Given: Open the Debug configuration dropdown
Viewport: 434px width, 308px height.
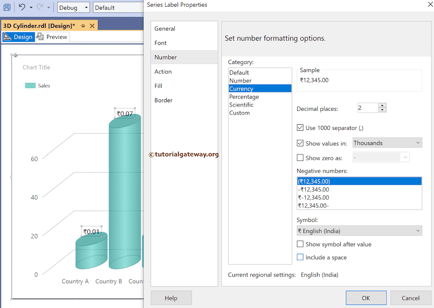Looking at the screenshot, I should (x=86, y=7).
